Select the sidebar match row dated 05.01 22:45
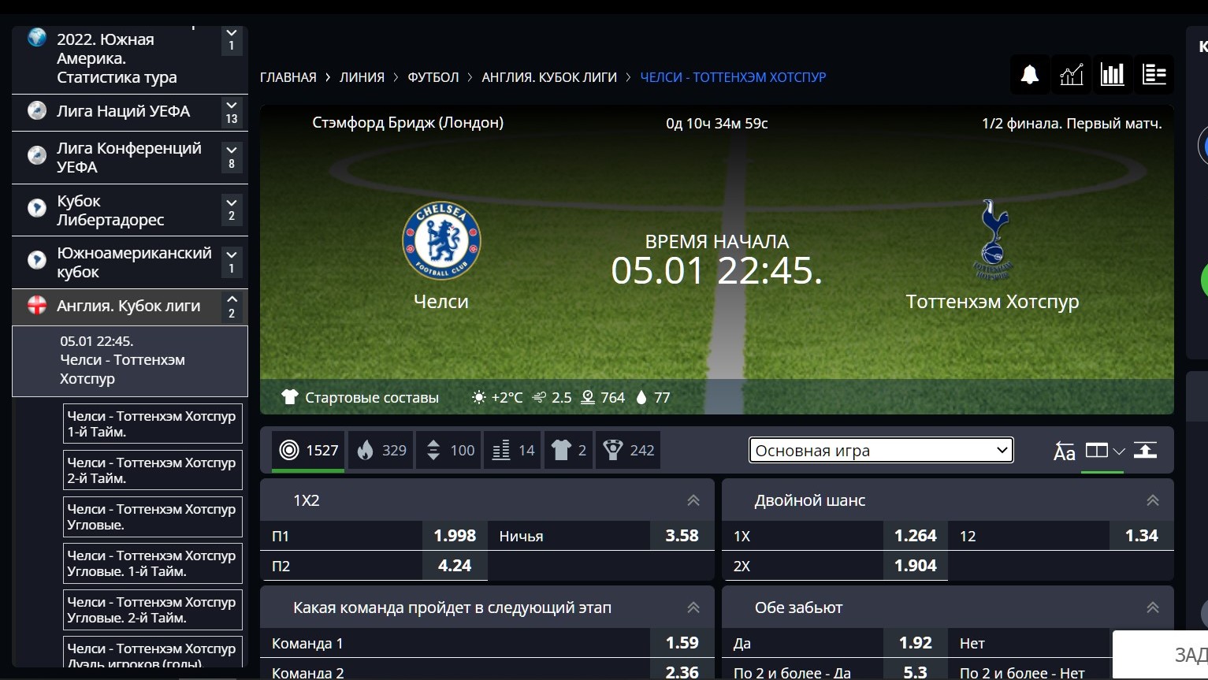Image resolution: width=1208 pixels, height=680 pixels. coord(130,361)
